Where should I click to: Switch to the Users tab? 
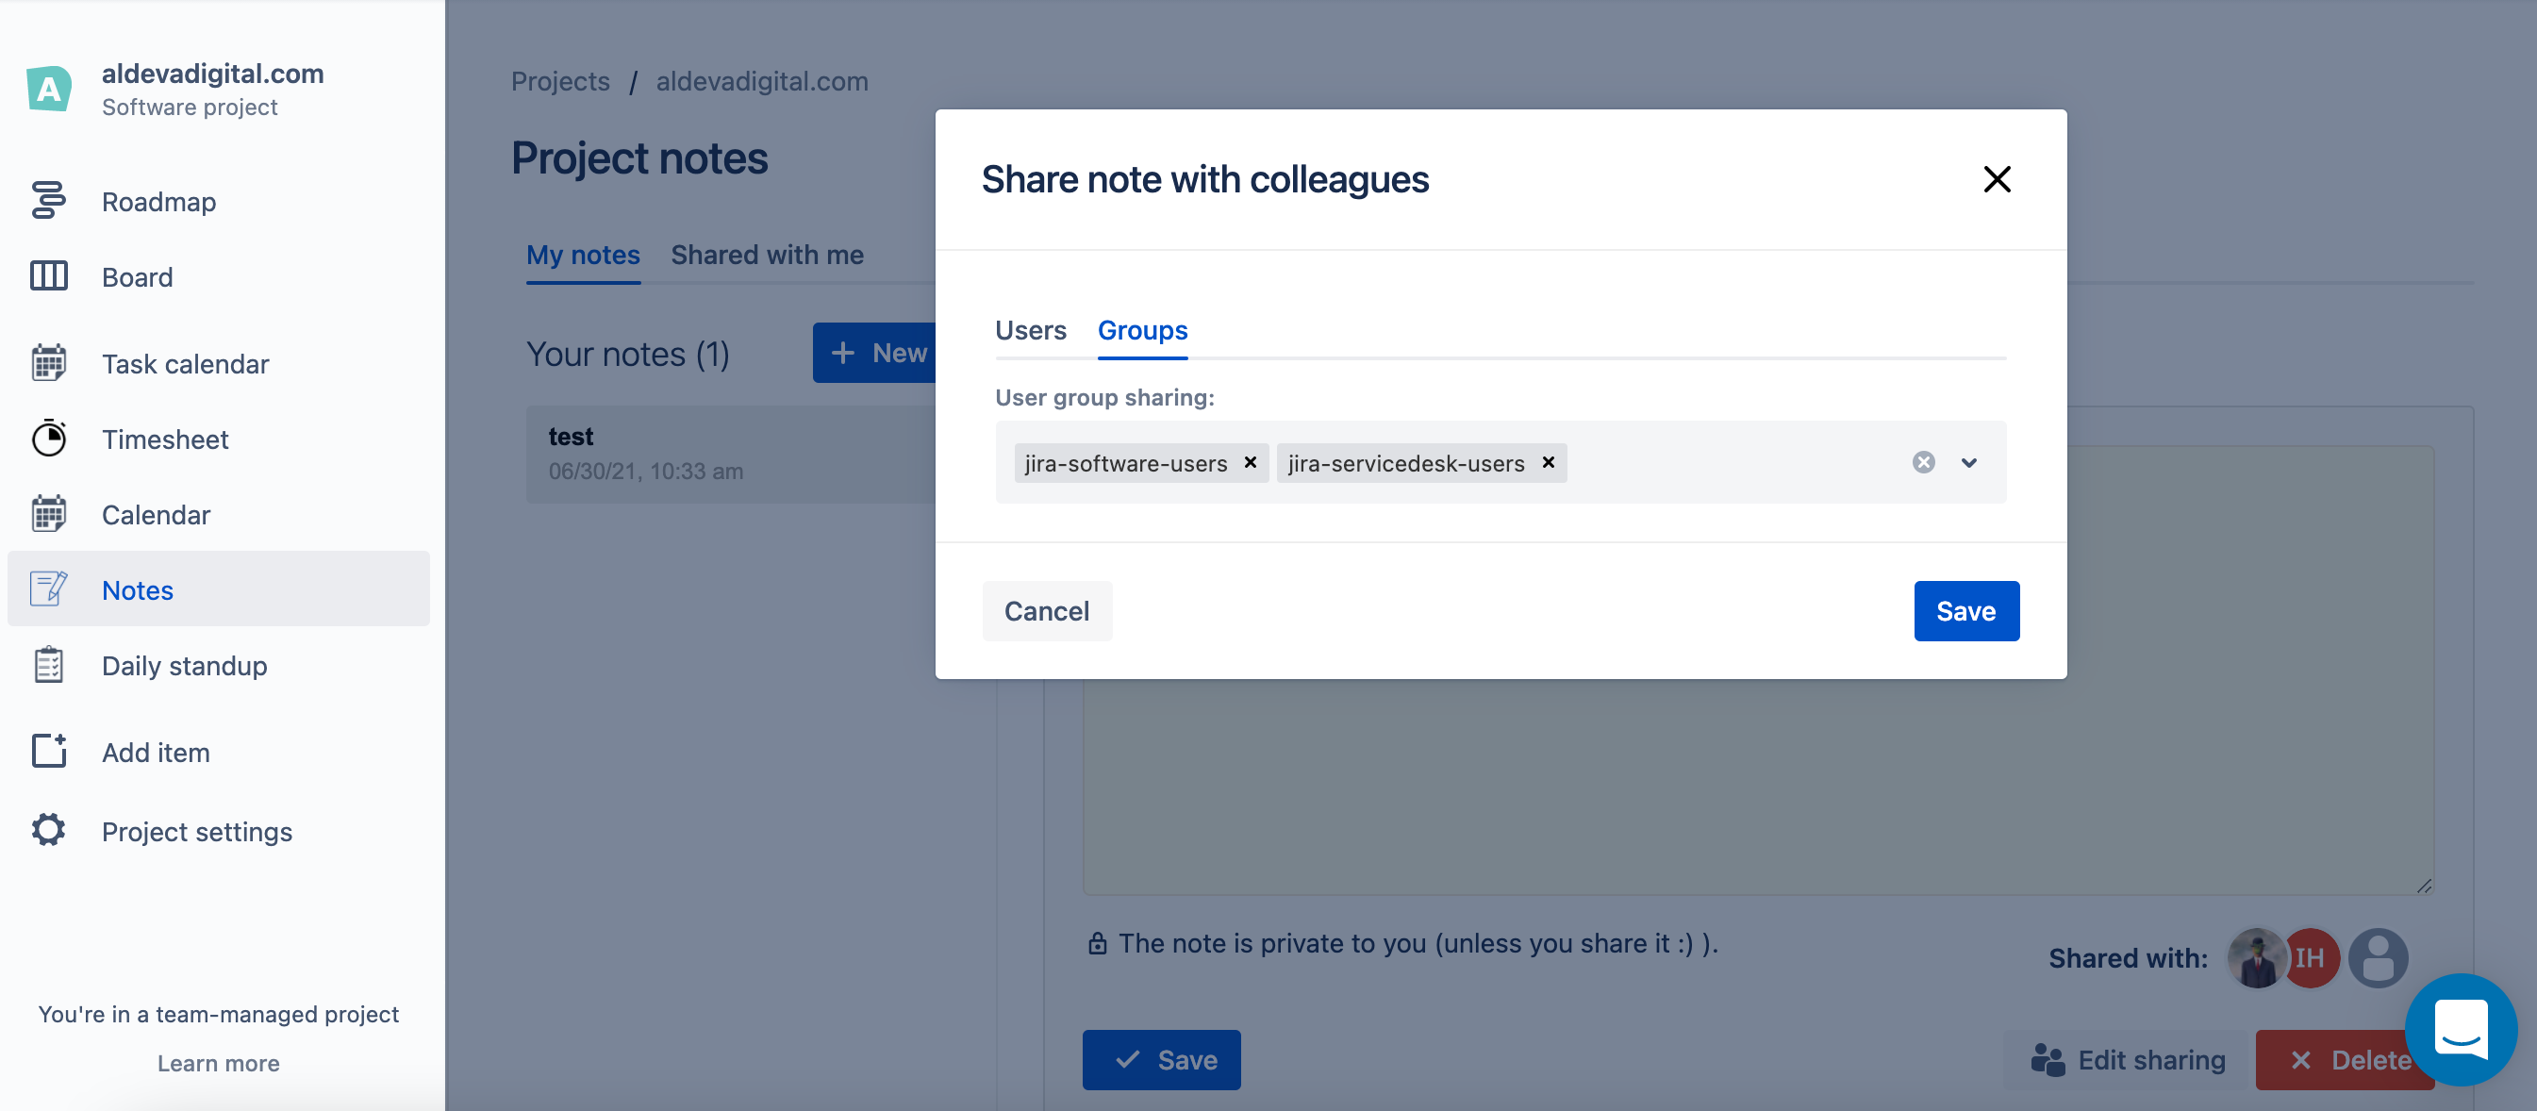(x=1030, y=330)
